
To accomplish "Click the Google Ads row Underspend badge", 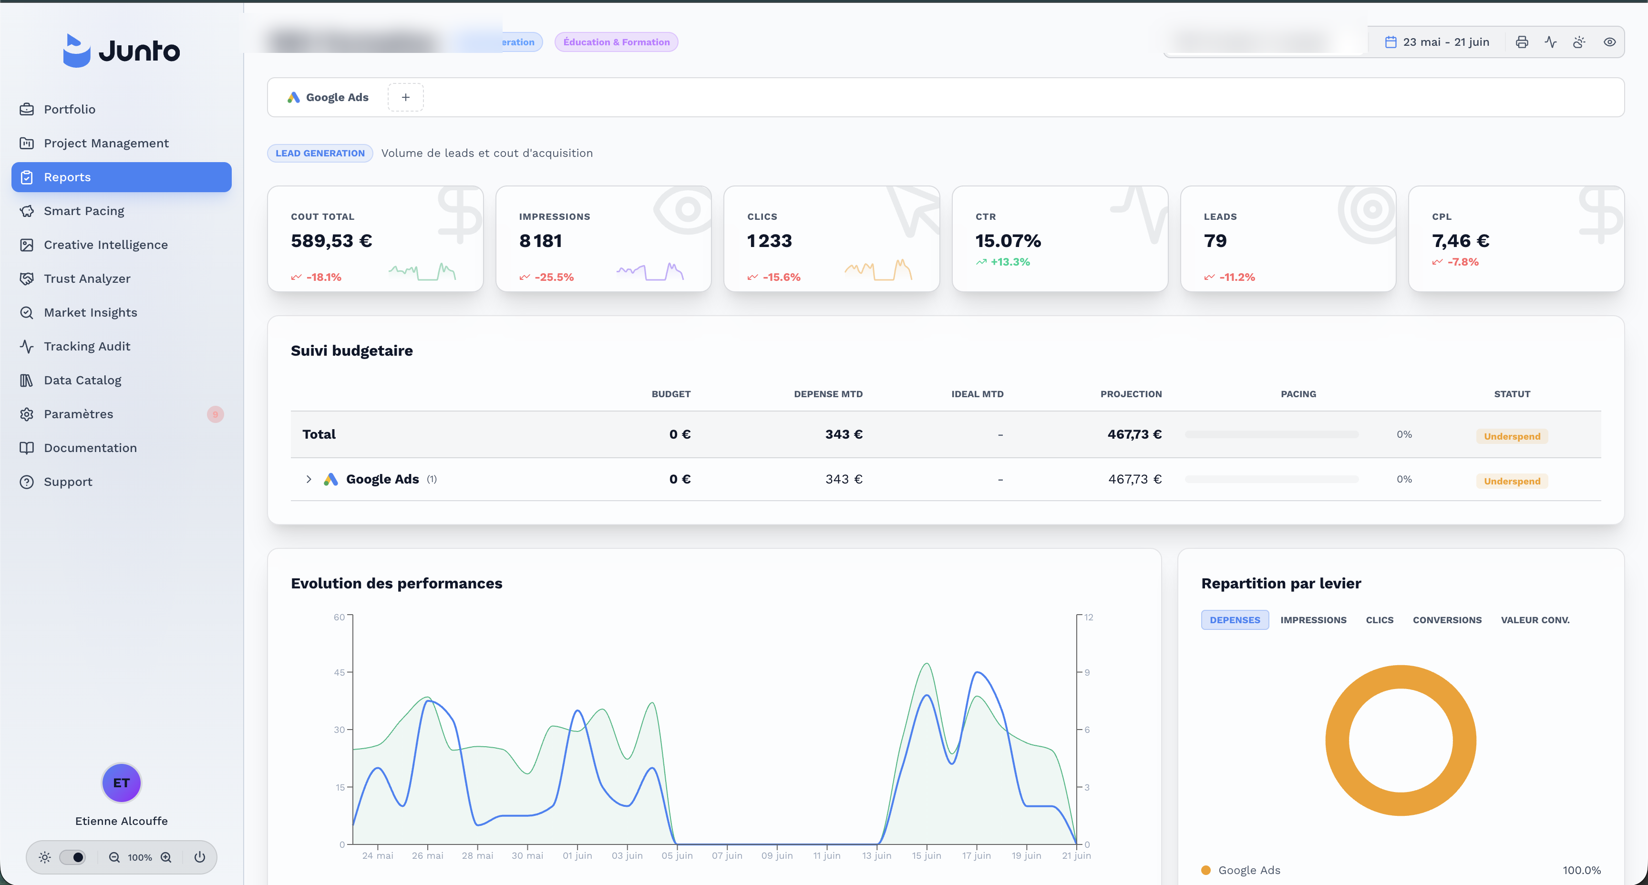I will (x=1513, y=481).
